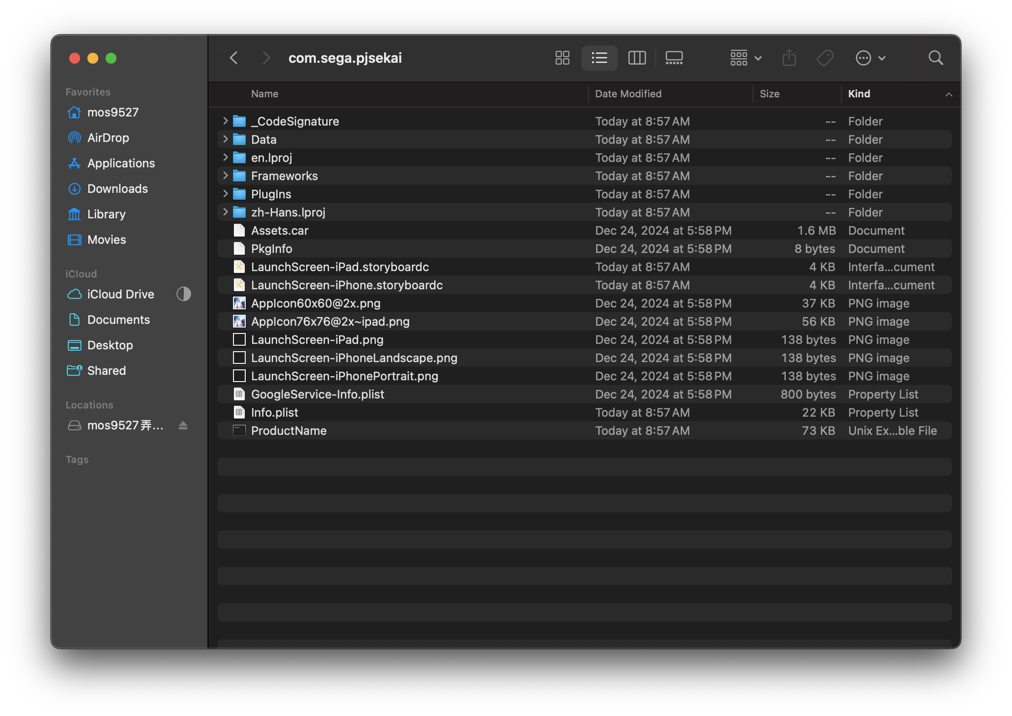Reverse sort using Kind header arrow
Screen dimensions: 1012x716
click(x=948, y=94)
